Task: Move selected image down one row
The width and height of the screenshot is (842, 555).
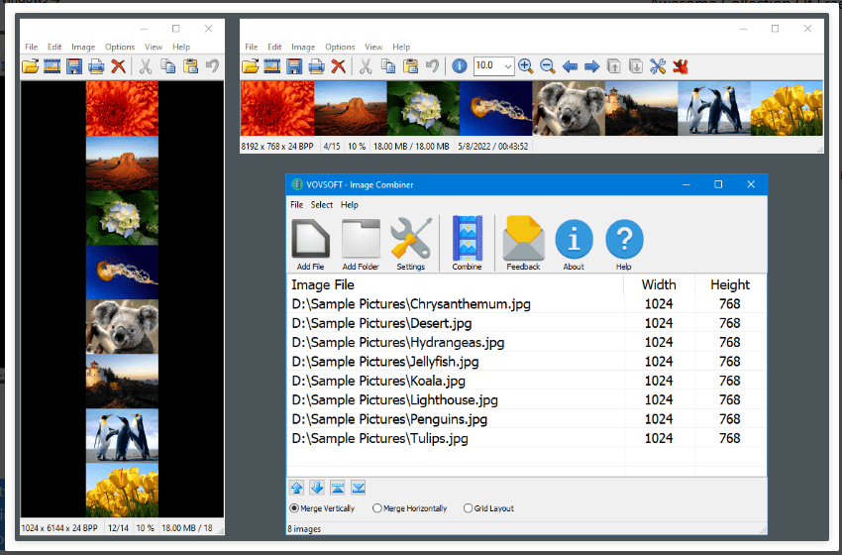Action: click(x=317, y=488)
